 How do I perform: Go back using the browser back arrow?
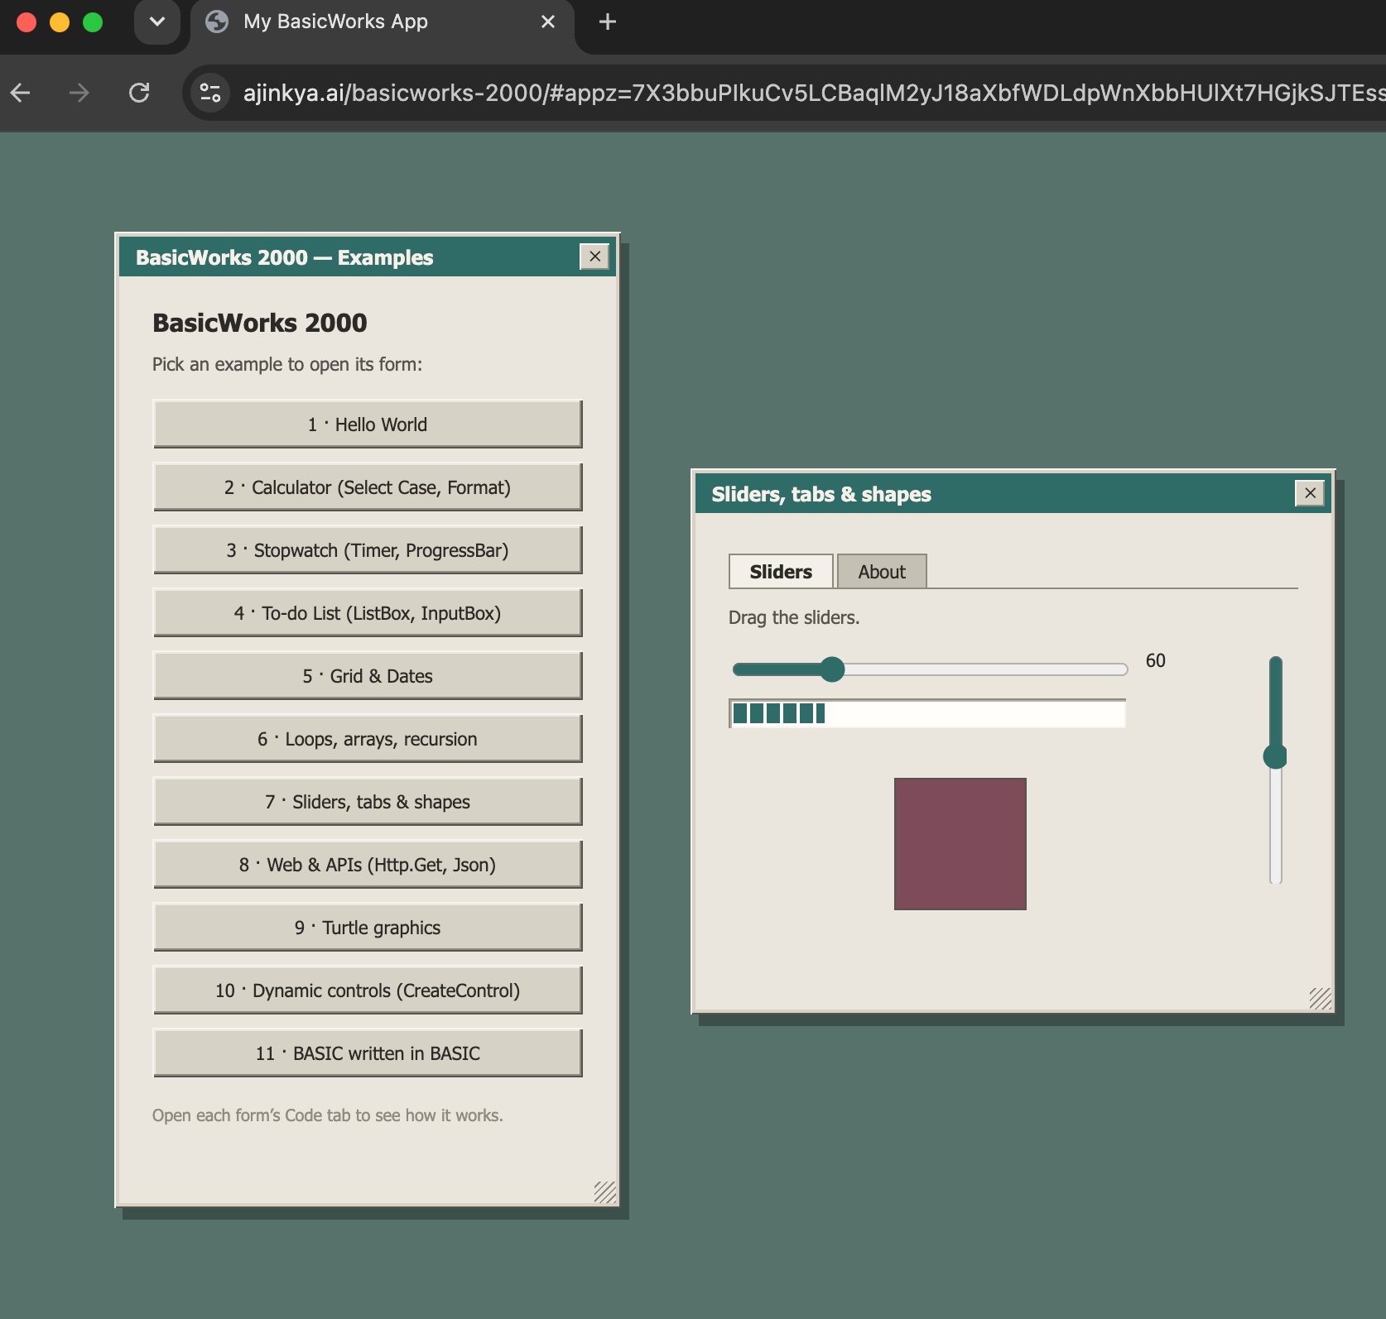click(21, 93)
